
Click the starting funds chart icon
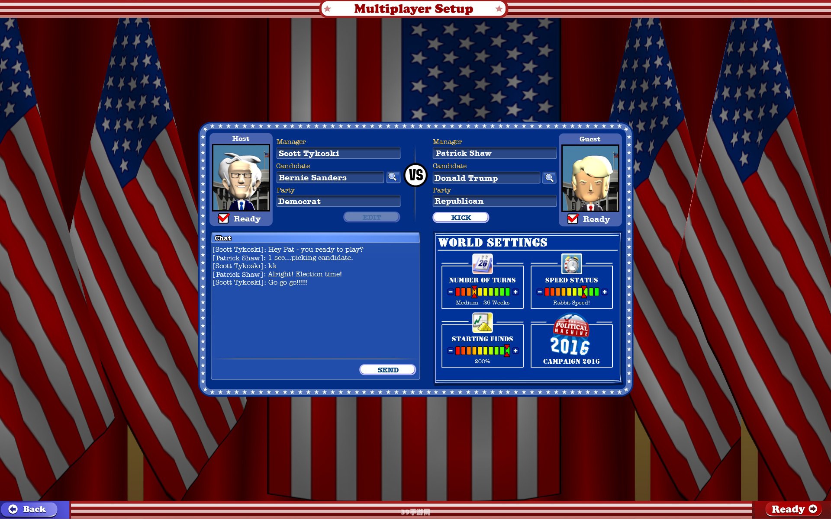482,323
